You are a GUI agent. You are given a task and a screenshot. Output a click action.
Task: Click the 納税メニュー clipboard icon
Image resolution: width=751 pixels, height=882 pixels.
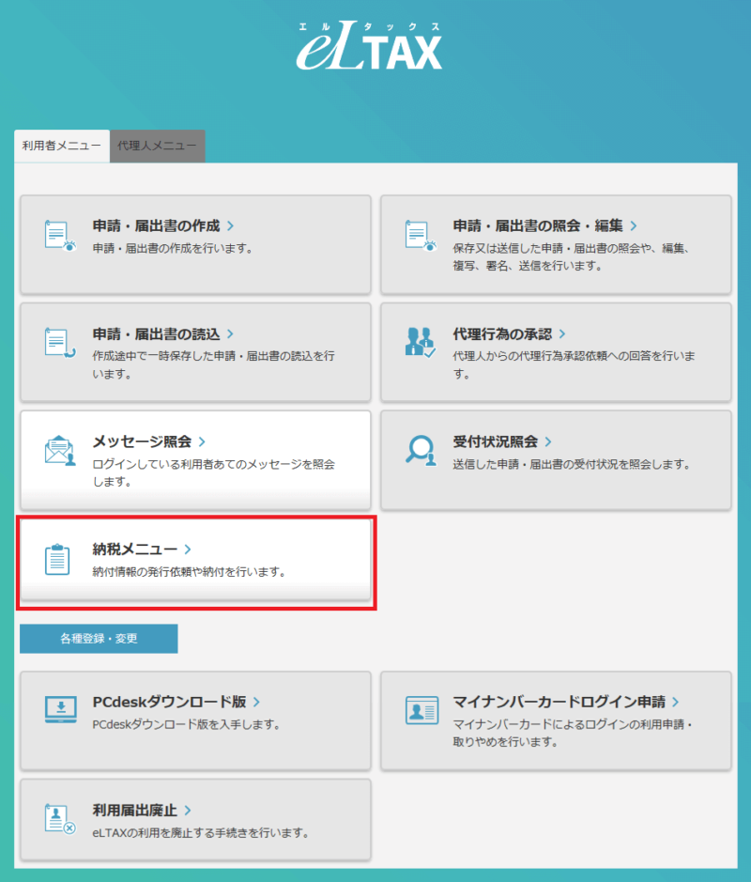[x=57, y=559]
